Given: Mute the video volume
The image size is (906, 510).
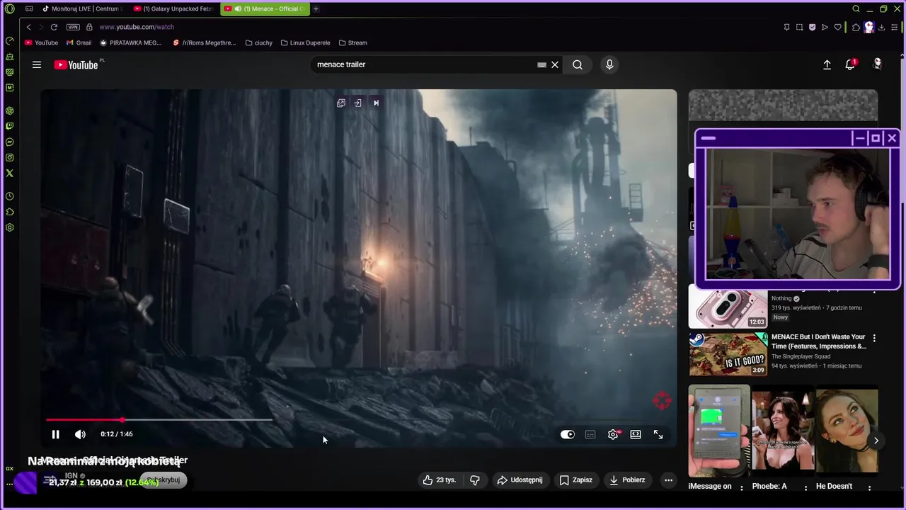Looking at the screenshot, I should click(80, 434).
